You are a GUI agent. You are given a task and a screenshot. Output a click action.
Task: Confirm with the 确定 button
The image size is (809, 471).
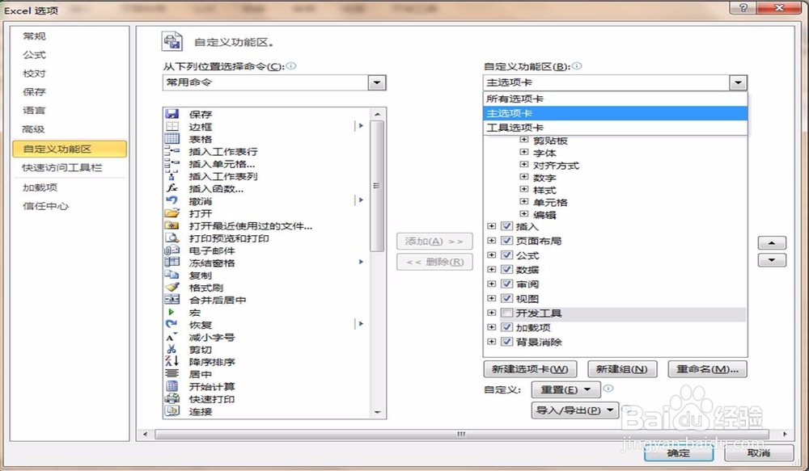679,453
